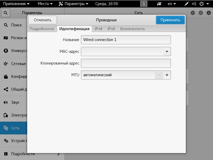Click the volume speaker icon in top bar
Image resolution: width=213 pixels, height=160 pixels.
pyautogui.click(x=194, y=4)
